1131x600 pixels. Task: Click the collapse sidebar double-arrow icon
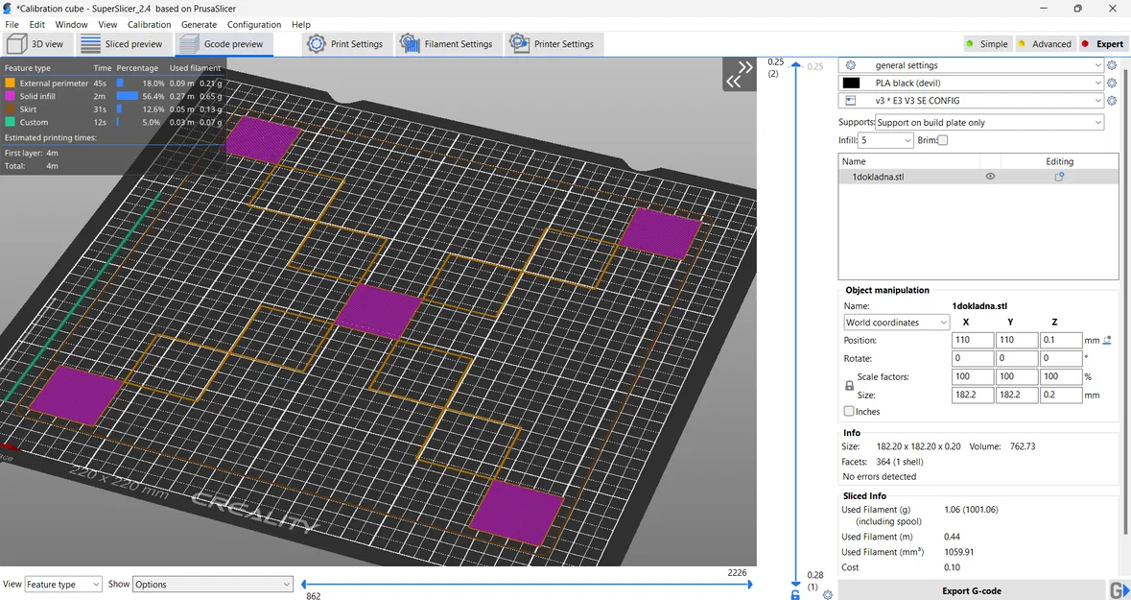click(x=740, y=74)
